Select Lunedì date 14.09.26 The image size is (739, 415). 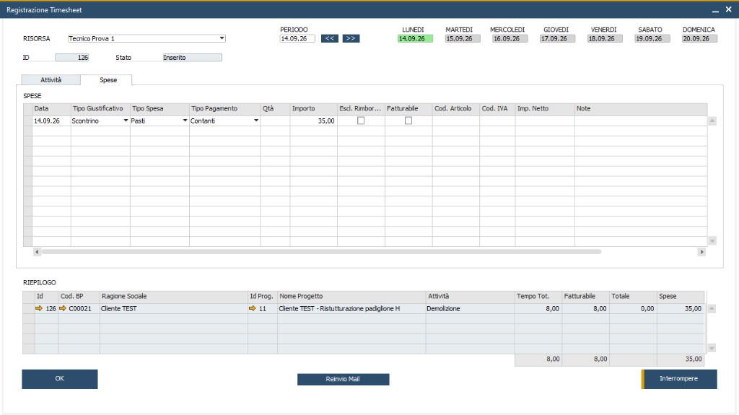[415, 39]
